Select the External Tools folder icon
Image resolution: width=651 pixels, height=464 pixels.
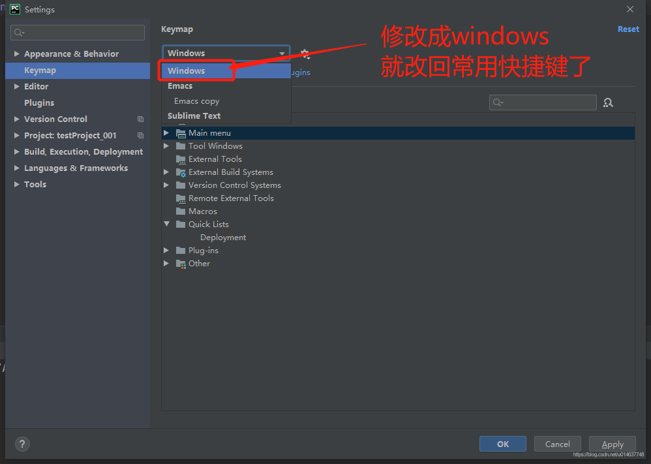coord(181,159)
